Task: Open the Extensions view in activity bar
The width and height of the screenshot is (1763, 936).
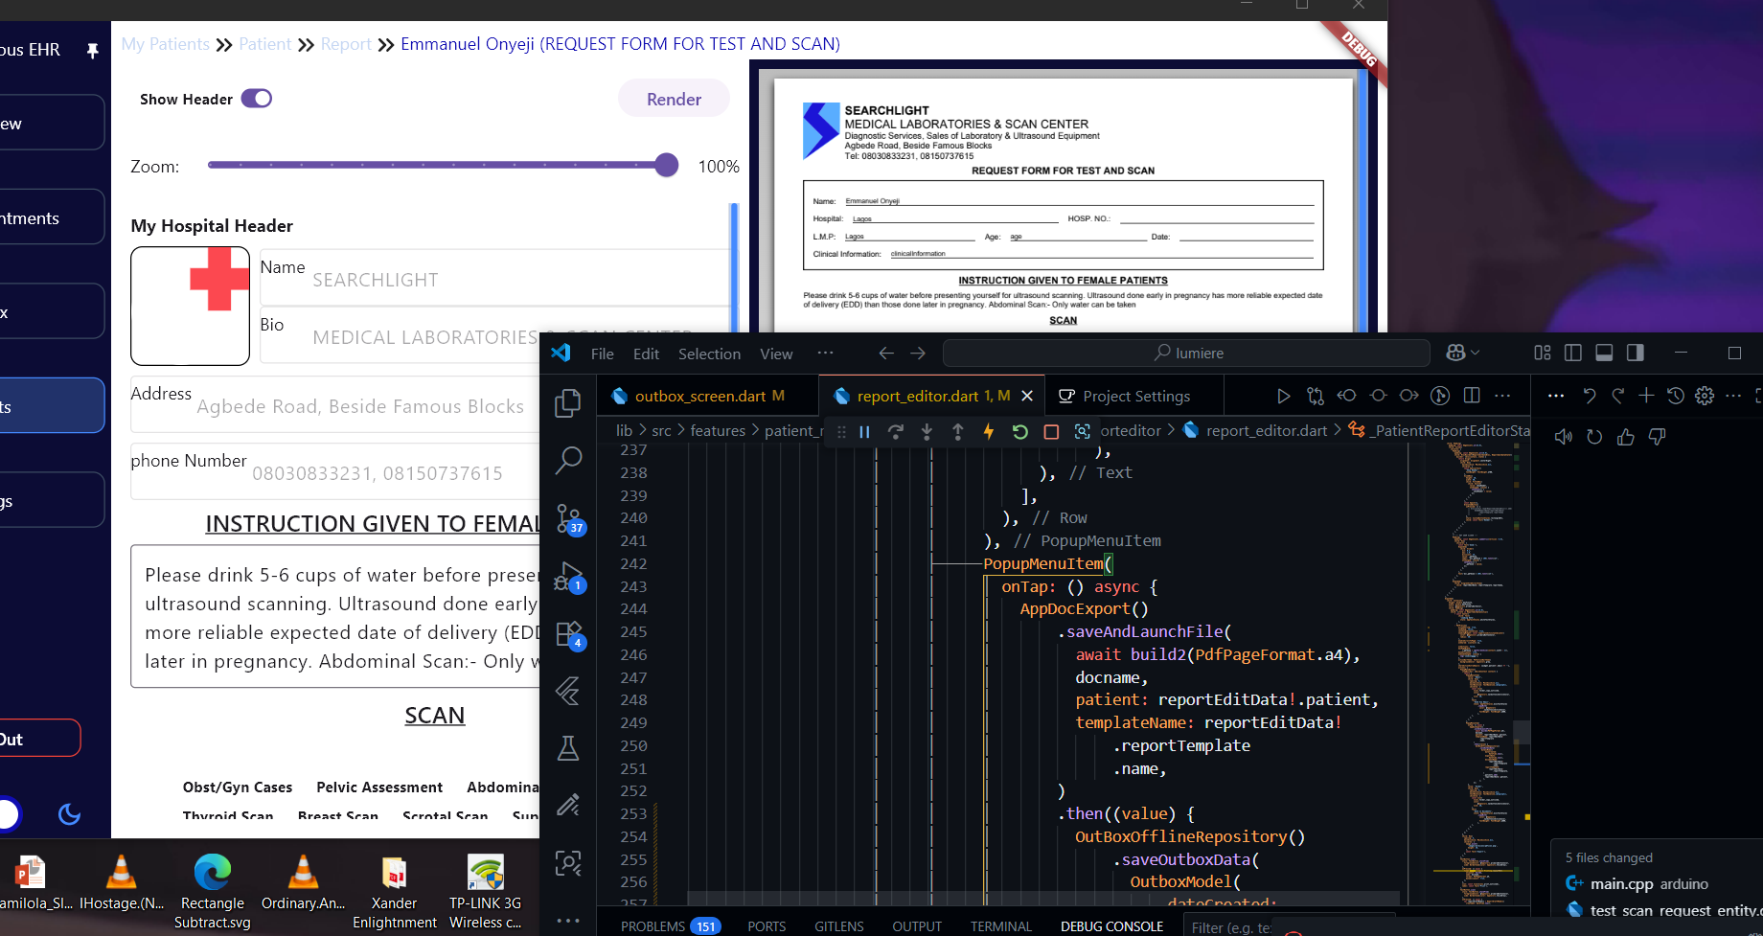Action: pyautogui.click(x=568, y=634)
